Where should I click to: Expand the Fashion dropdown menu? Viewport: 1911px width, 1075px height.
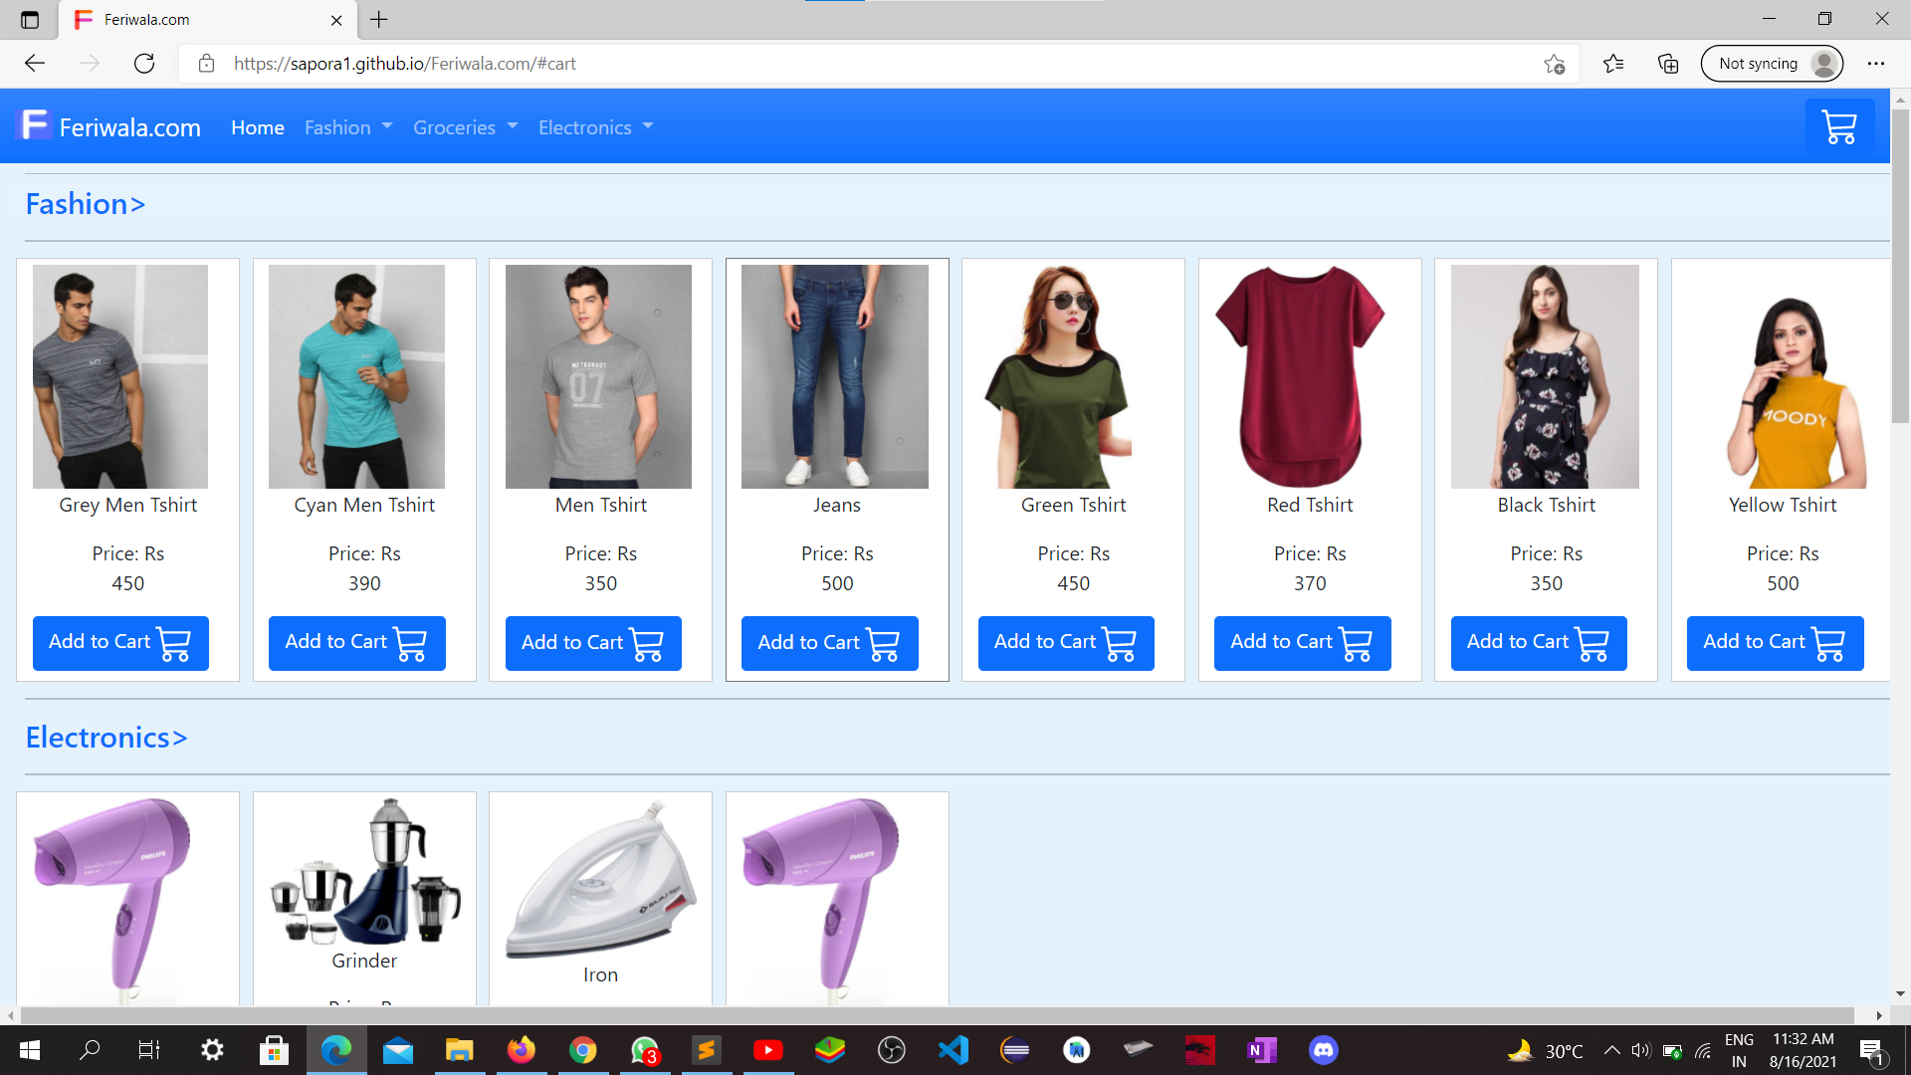348,127
